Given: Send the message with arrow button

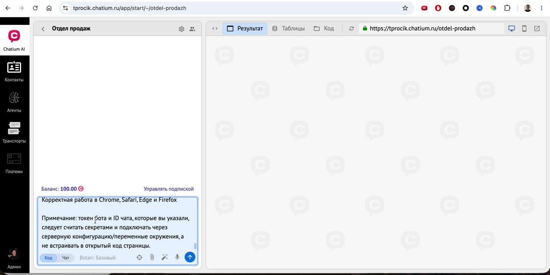Looking at the screenshot, I should (x=190, y=257).
